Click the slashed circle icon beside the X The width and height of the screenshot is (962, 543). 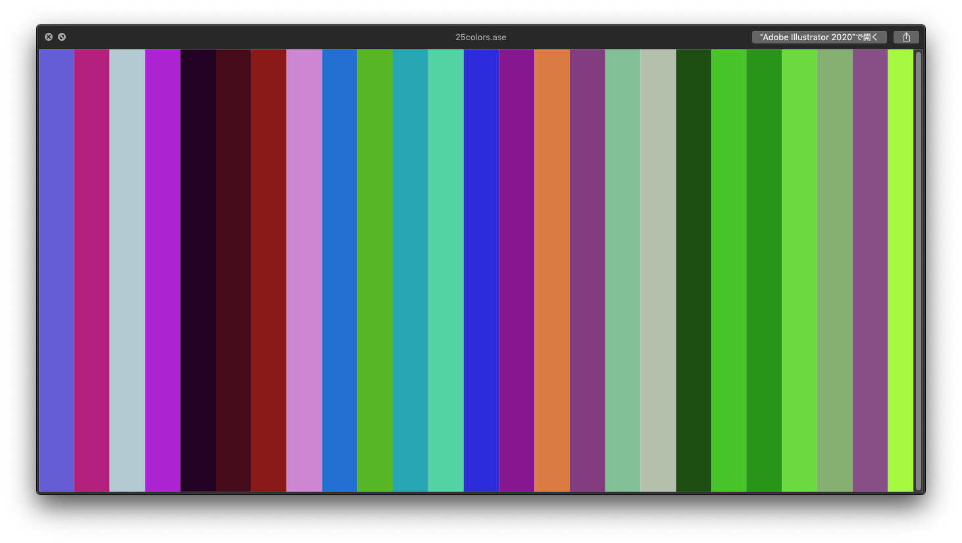pyautogui.click(x=62, y=37)
